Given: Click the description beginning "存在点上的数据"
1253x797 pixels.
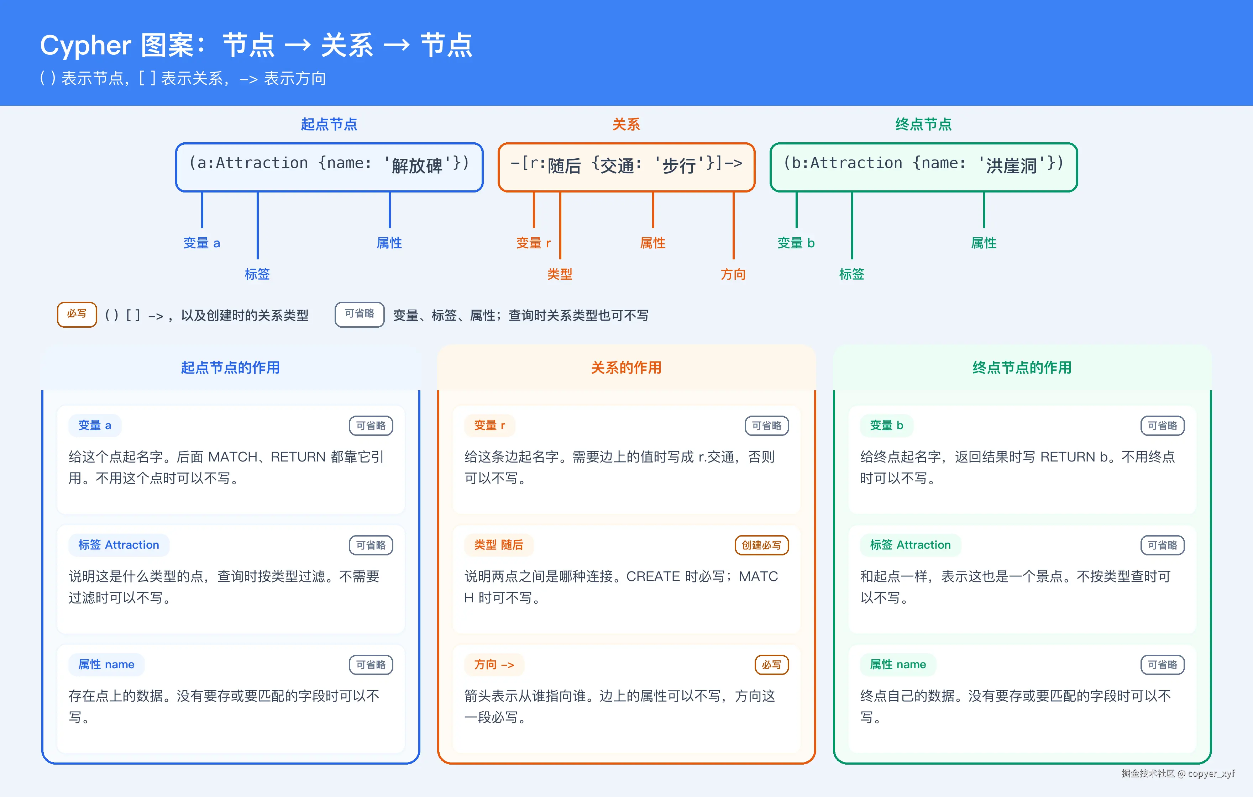Looking at the screenshot, I should tap(224, 707).
